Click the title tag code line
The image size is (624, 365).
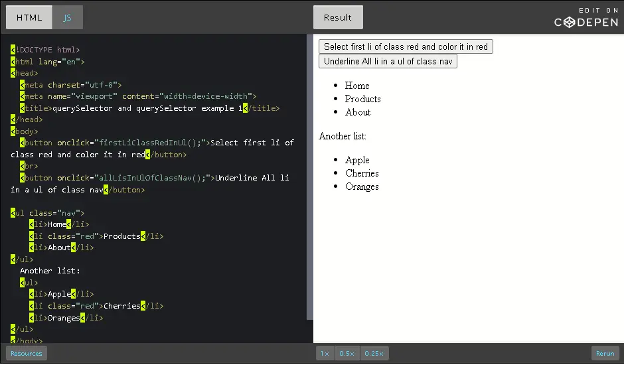click(149, 108)
